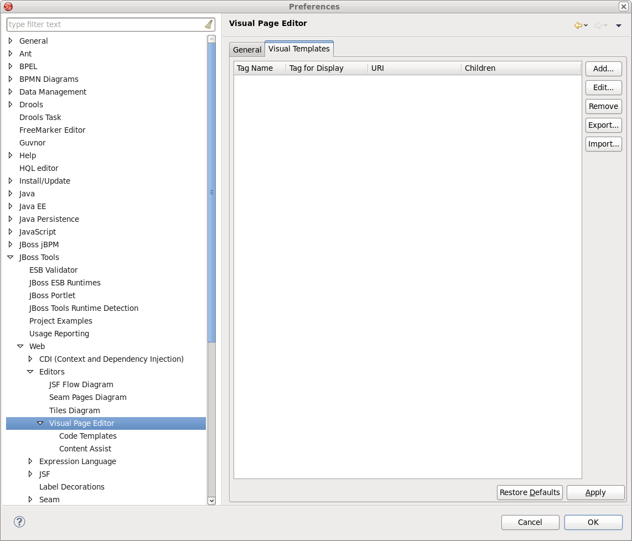Click the Add button
The width and height of the screenshot is (632, 541).
[603, 69]
